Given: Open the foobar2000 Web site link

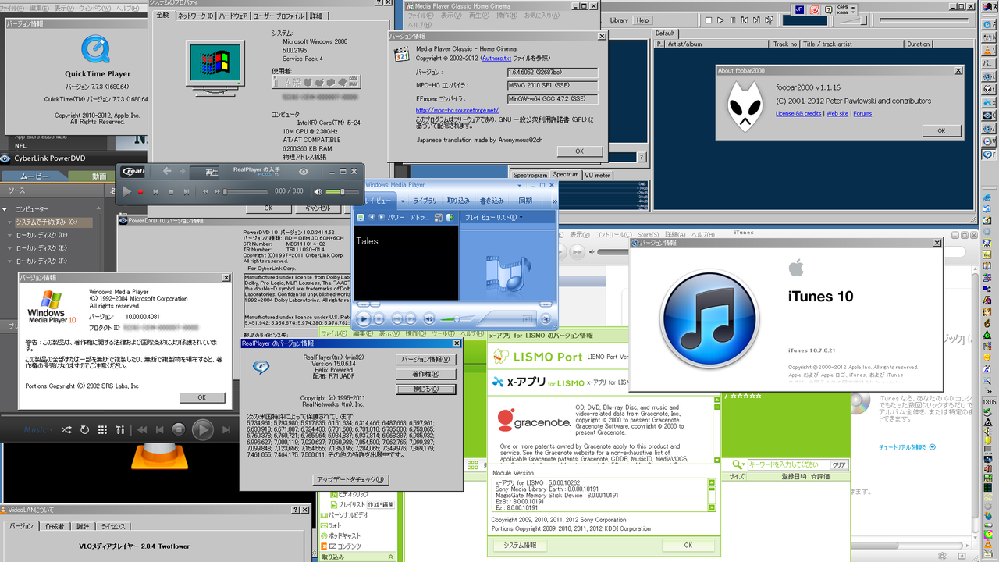Looking at the screenshot, I should tap(837, 114).
